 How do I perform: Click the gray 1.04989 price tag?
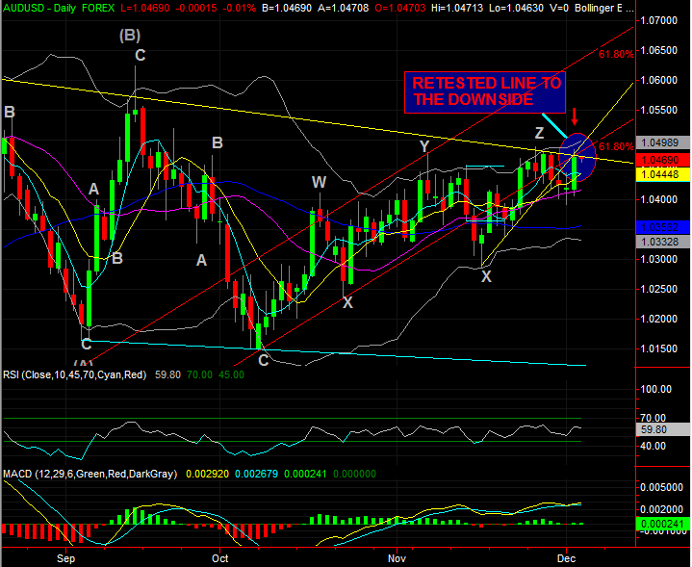point(663,143)
